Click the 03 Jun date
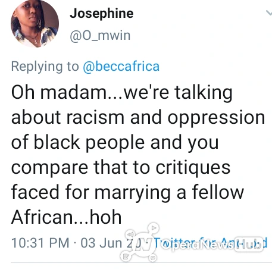The height and width of the screenshot is (269, 272). coord(101,243)
